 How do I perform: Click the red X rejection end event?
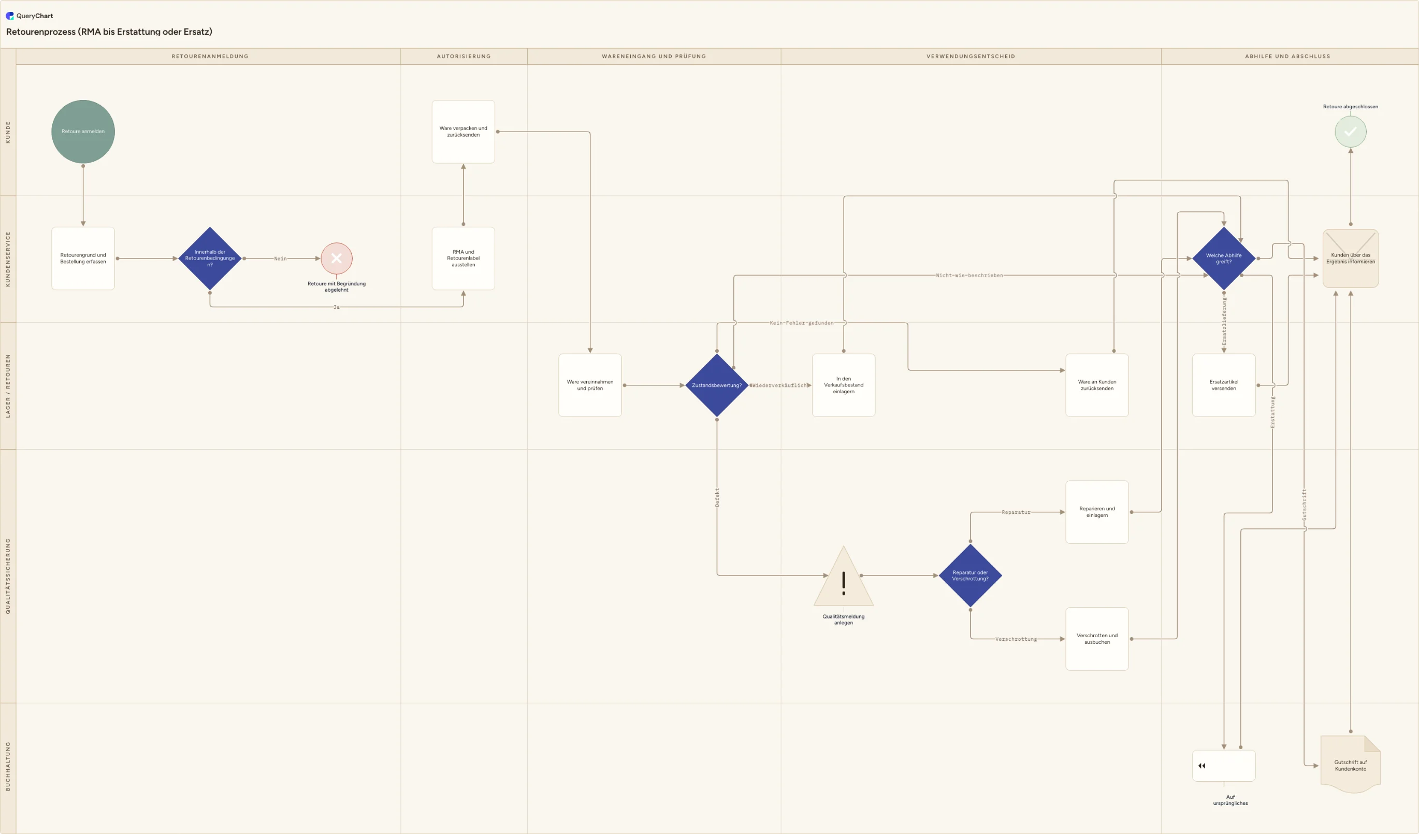(337, 258)
